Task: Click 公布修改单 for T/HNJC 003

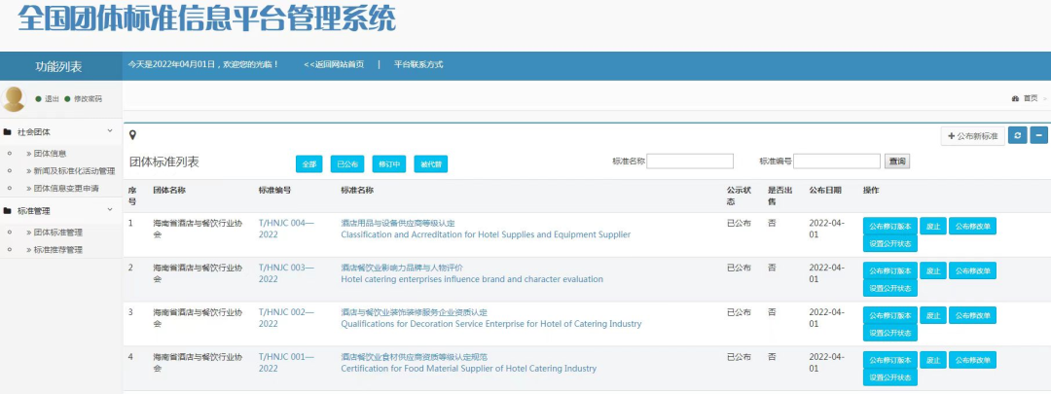Action: tap(972, 270)
